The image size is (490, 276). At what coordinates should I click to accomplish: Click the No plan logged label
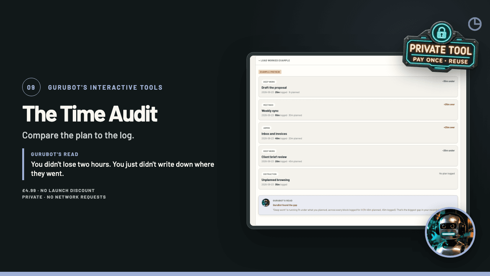447,173
